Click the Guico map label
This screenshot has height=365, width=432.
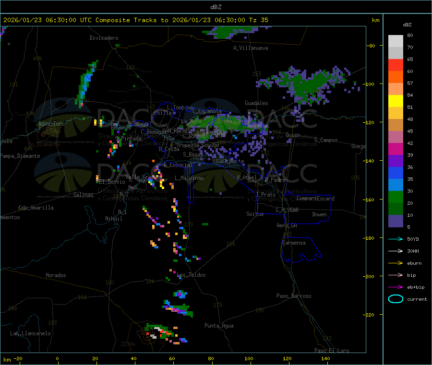click(x=293, y=135)
